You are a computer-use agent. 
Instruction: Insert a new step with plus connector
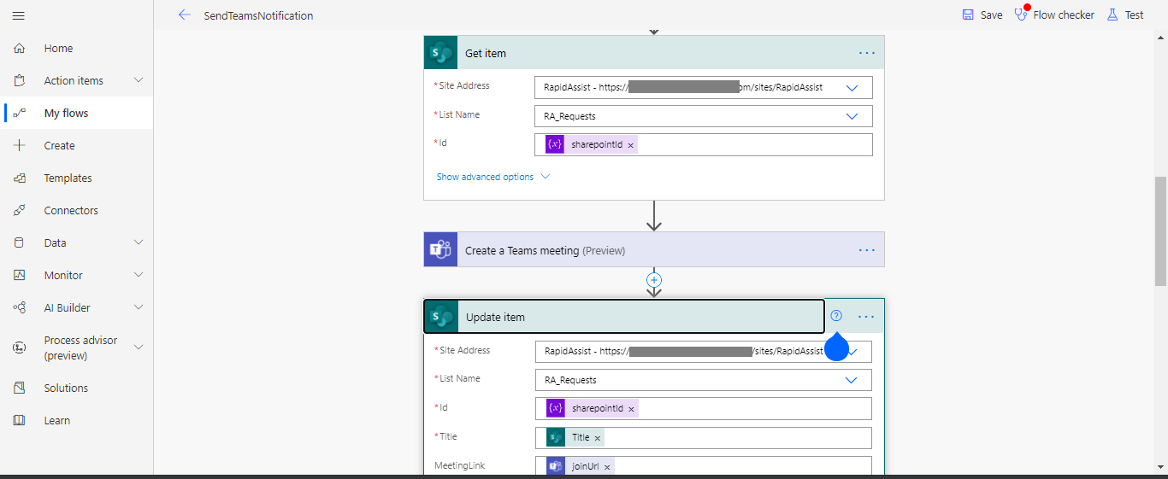(x=654, y=279)
